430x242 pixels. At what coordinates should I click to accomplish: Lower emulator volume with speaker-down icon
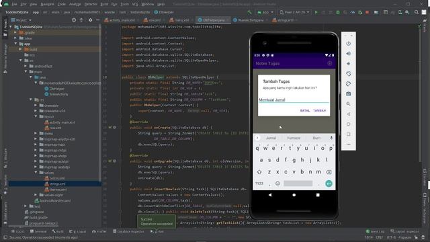point(348,64)
